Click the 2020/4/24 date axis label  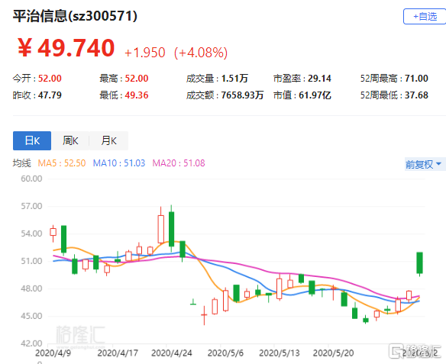pos(172,353)
